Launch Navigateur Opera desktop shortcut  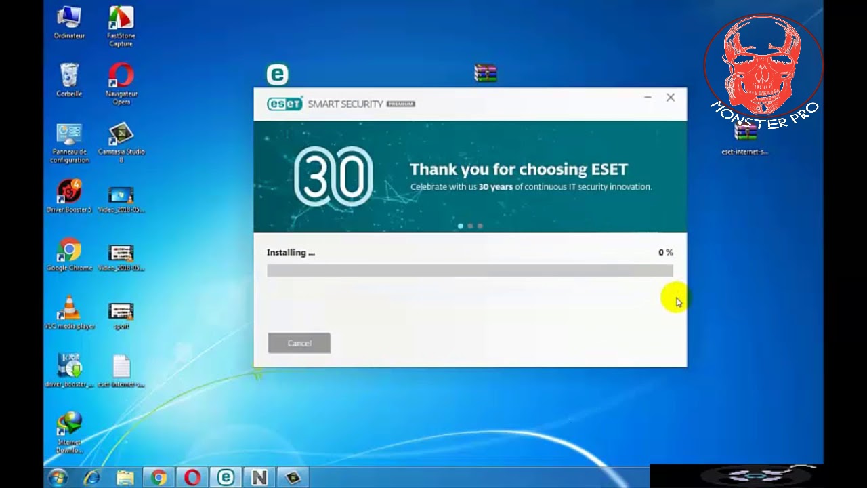pos(121,84)
